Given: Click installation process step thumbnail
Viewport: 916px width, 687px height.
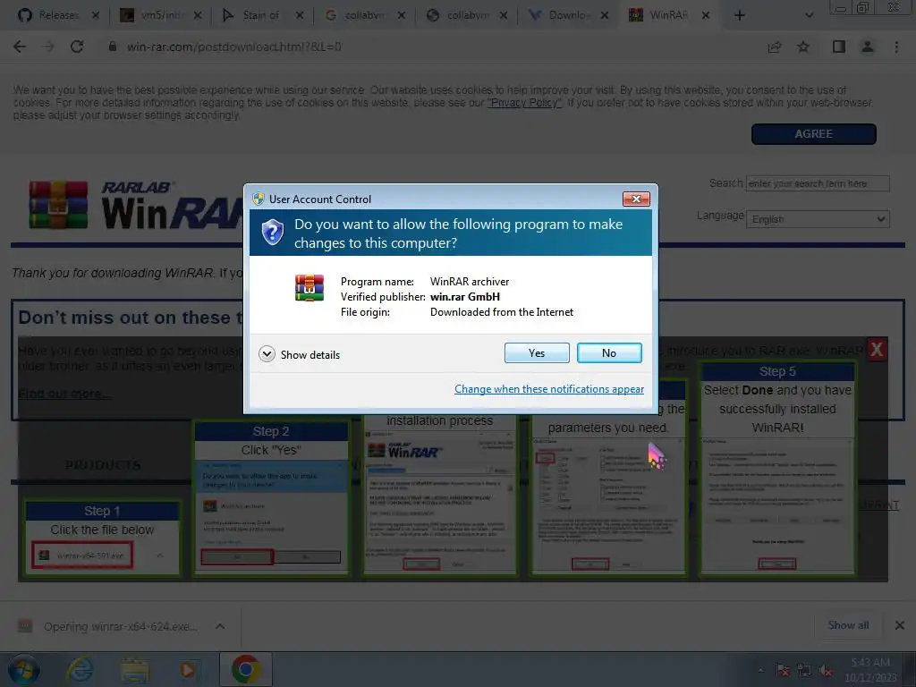Looking at the screenshot, I should pyautogui.click(x=439, y=496).
